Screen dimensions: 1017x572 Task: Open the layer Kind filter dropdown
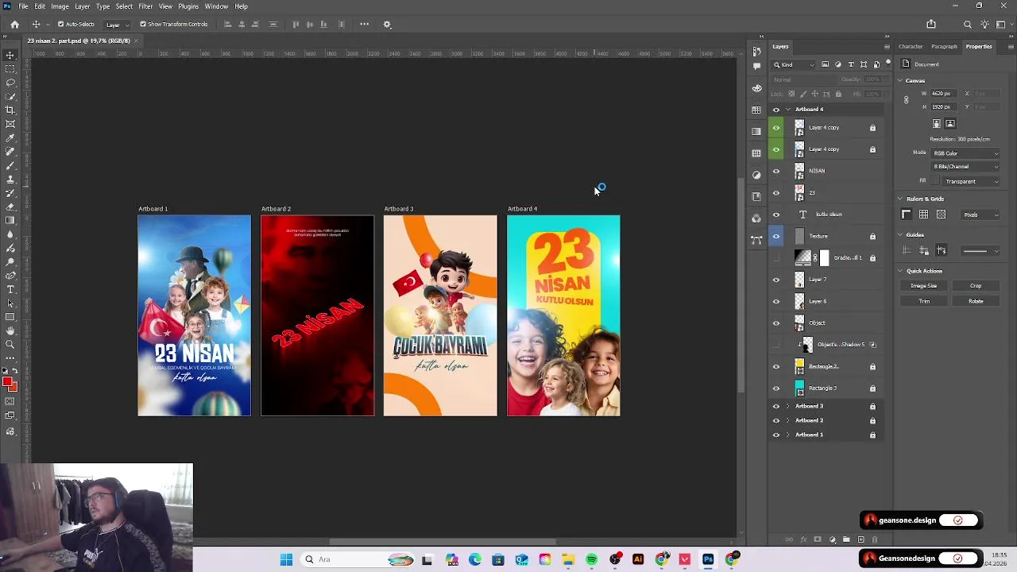click(x=795, y=64)
